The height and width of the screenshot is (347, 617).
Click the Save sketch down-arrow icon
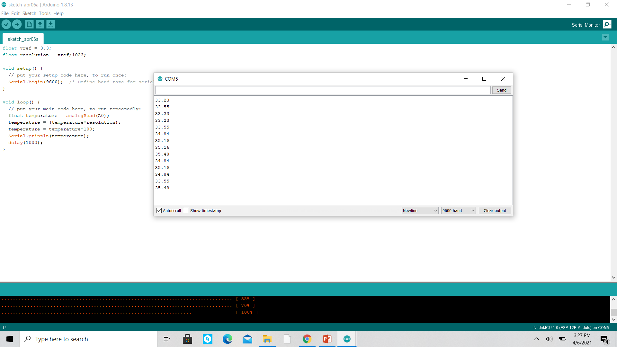coord(50,24)
